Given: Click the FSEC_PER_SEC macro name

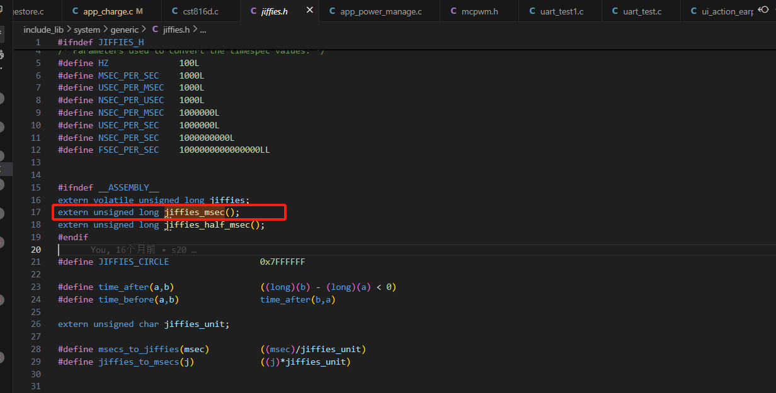Looking at the screenshot, I should point(128,150).
